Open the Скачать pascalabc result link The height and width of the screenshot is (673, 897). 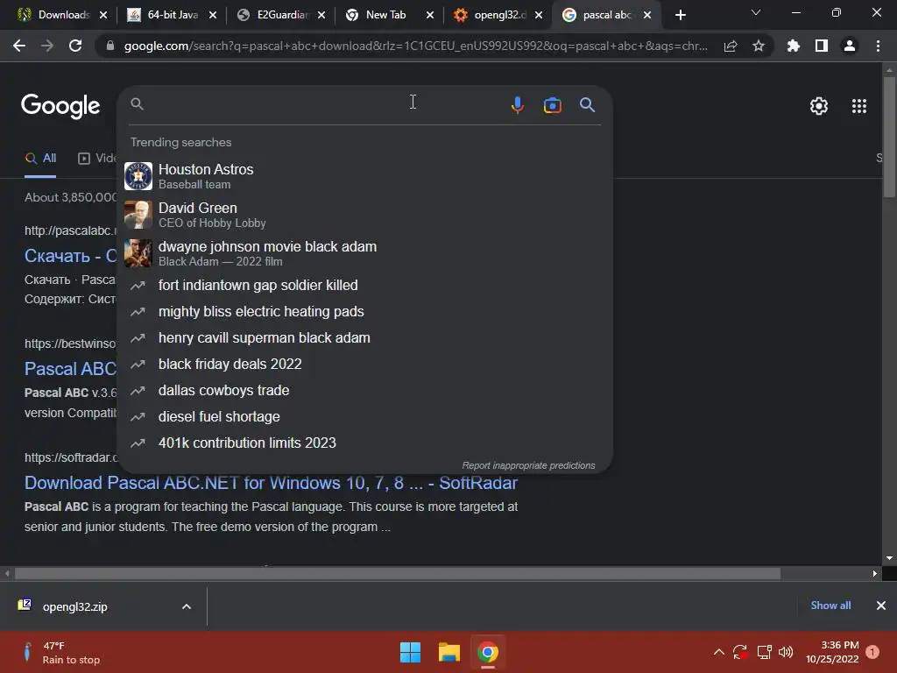click(70, 256)
